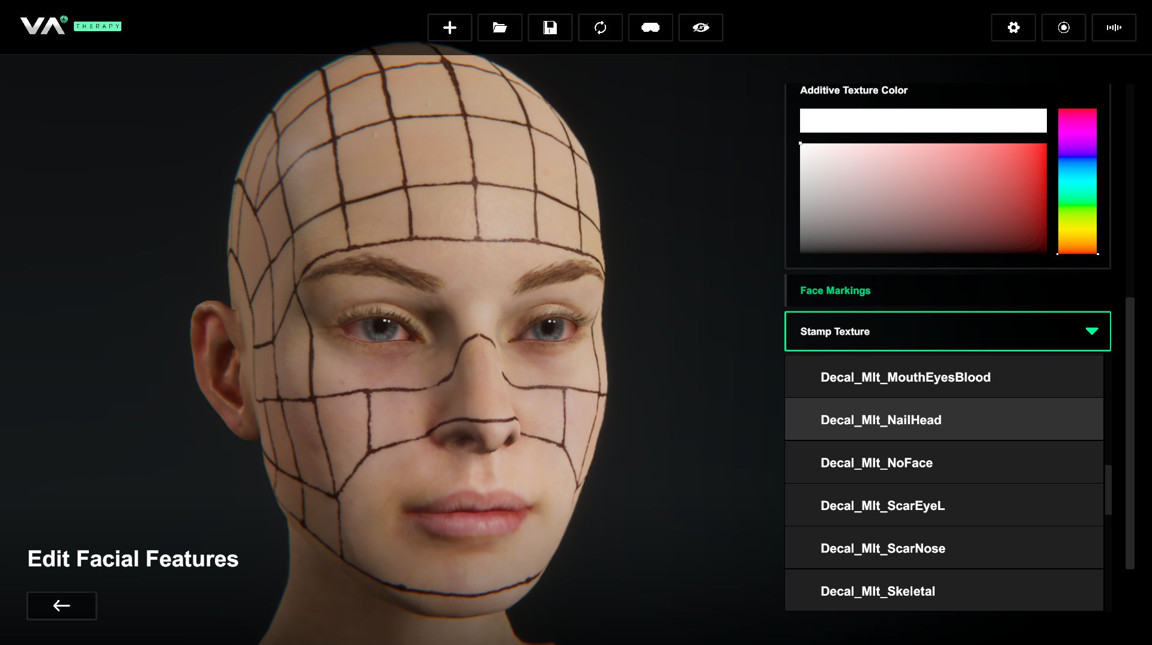Screen dimensions: 1152x645
Task: Expand the Face Markings section header
Action: pyautogui.click(x=835, y=290)
